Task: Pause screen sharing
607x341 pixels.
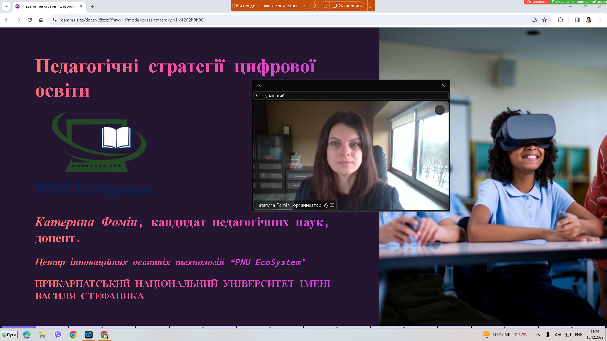Action: coord(325,6)
